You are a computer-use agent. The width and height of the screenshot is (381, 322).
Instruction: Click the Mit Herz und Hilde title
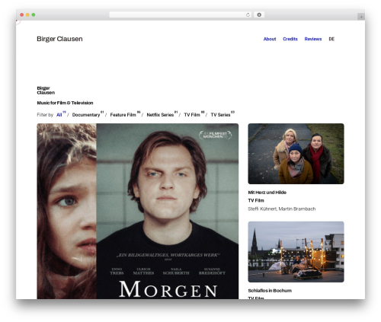click(x=267, y=193)
